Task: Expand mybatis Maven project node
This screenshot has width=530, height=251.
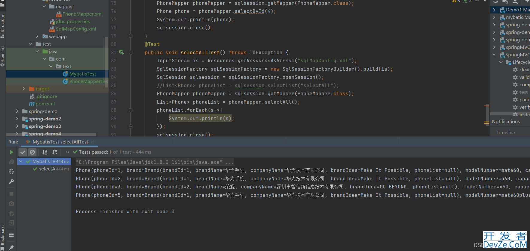Action: click(494, 17)
